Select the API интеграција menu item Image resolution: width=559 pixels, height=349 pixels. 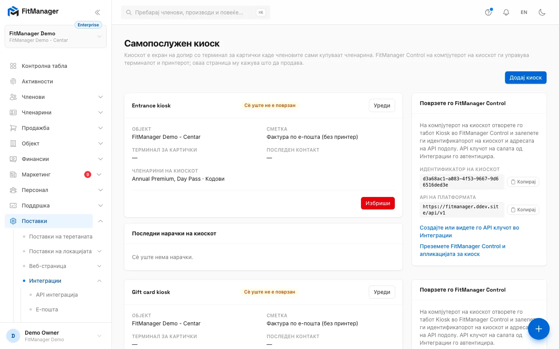(57, 295)
